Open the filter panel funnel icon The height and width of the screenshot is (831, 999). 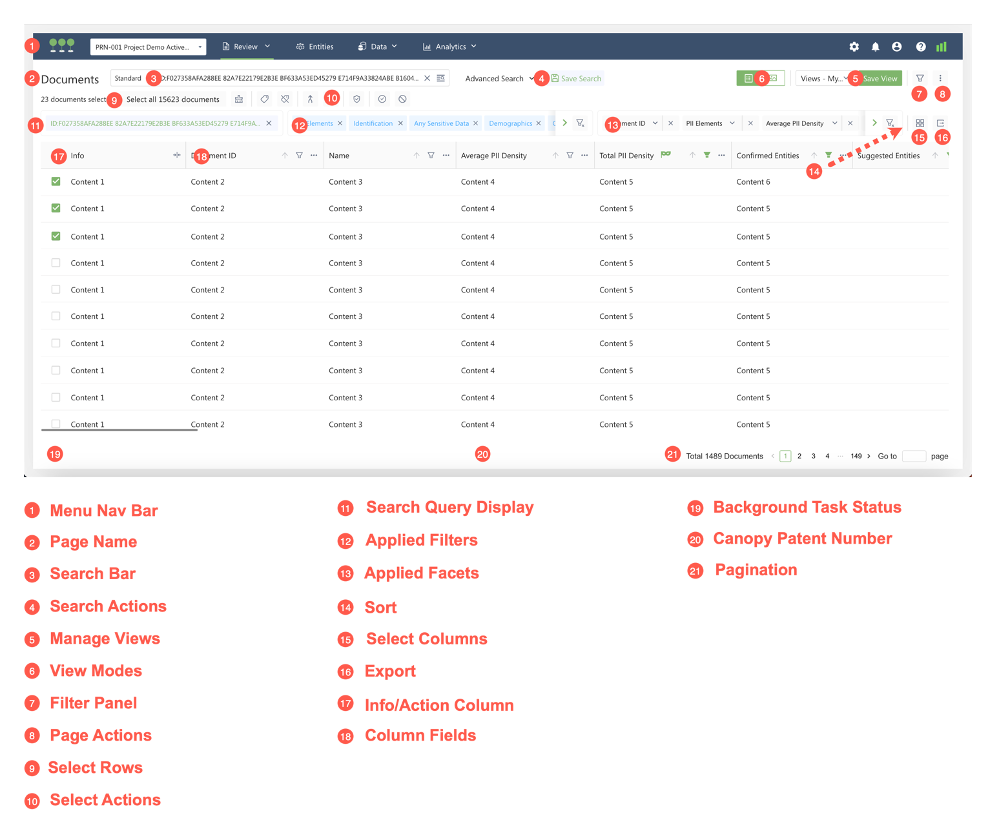point(920,78)
